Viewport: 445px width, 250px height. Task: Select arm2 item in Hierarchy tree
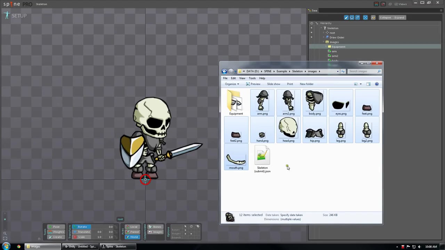click(x=335, y=56)
